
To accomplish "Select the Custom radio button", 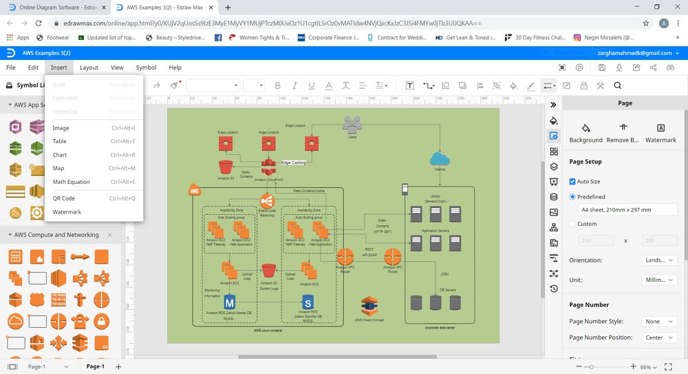I will click(x=572, y=224).
